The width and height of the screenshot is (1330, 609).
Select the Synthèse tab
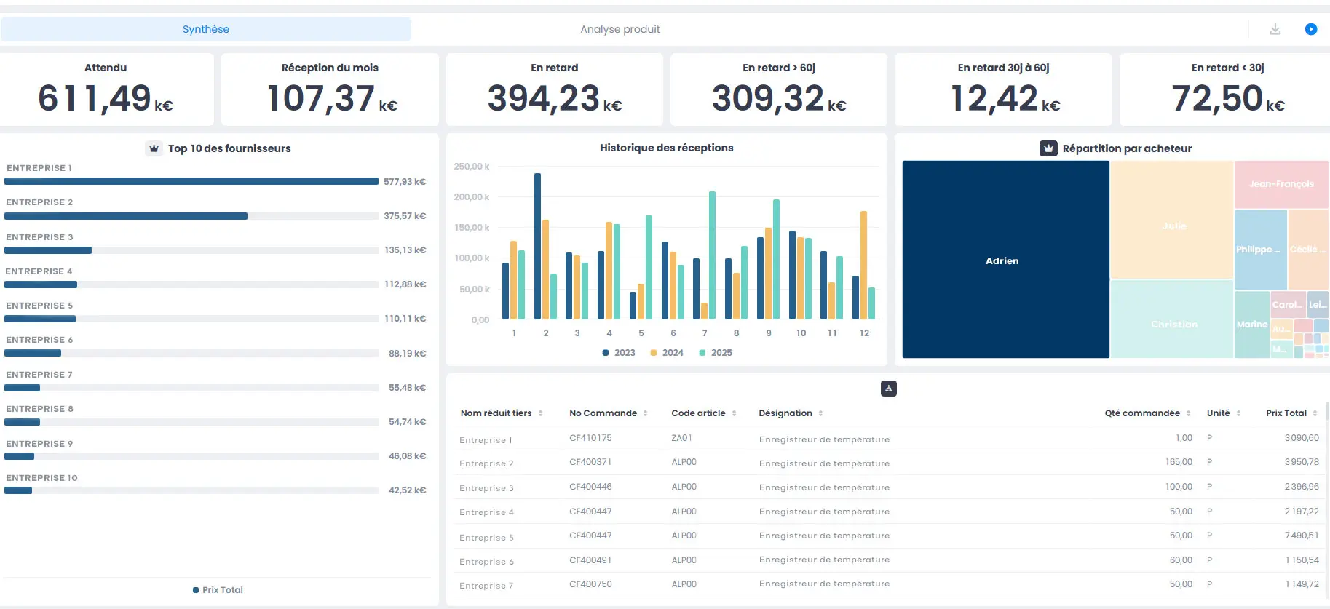click(205, 29)
